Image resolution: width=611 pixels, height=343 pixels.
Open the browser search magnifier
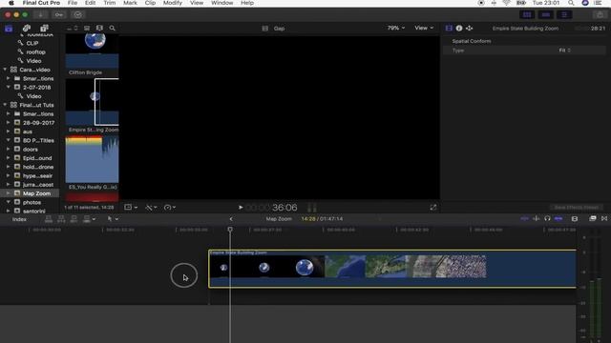click(x=113, y=28)
